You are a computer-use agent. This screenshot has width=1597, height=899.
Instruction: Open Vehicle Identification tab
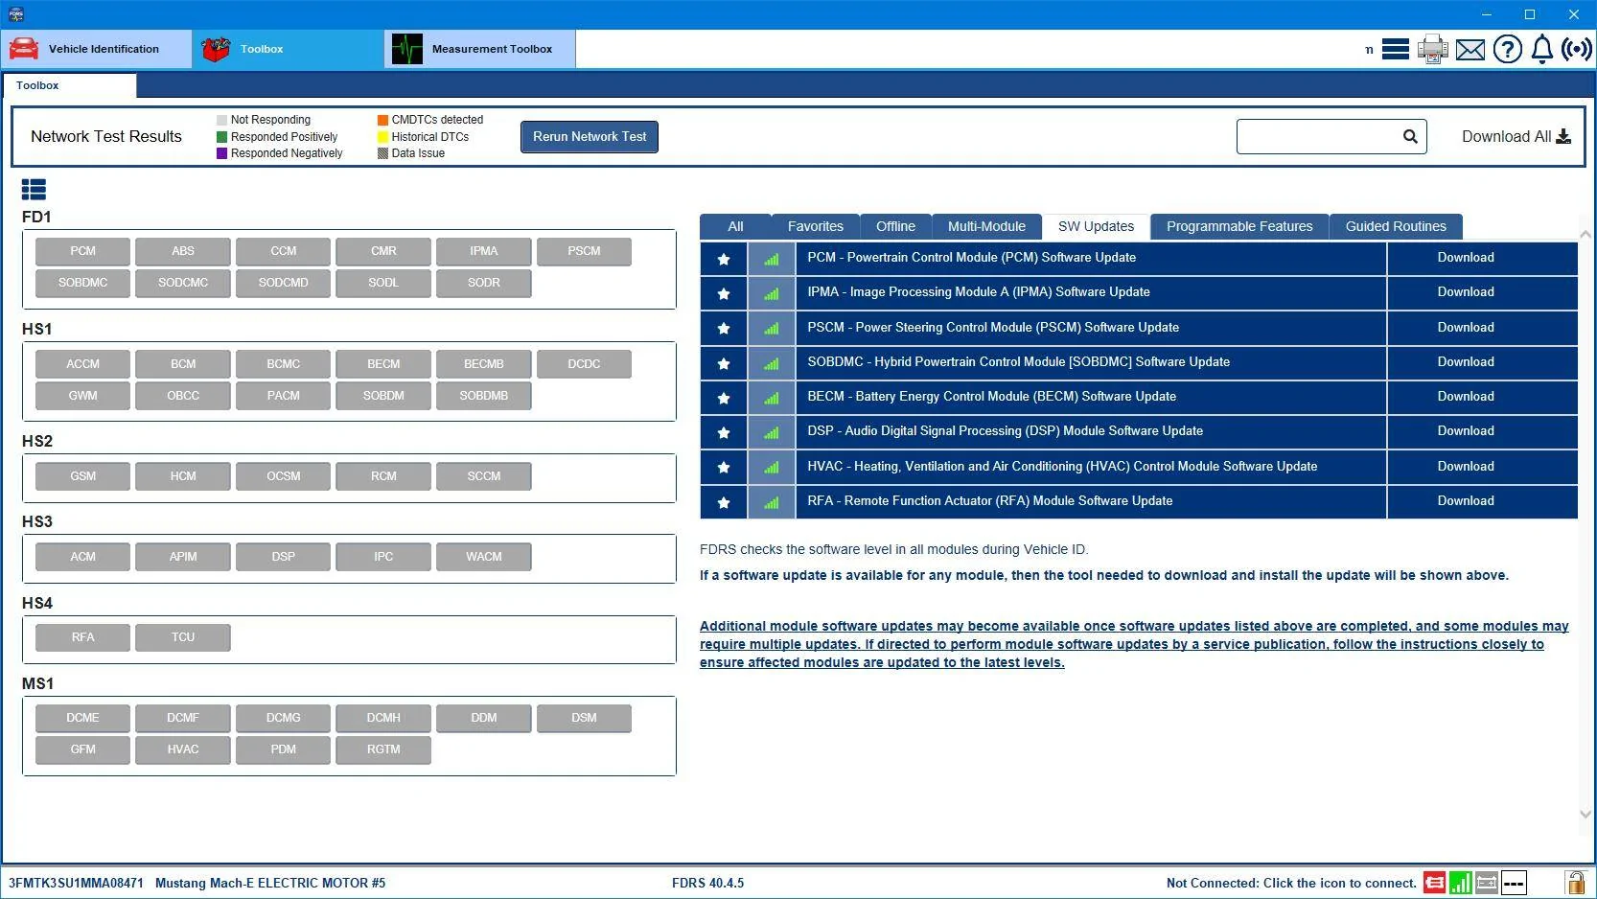[96, 49]
